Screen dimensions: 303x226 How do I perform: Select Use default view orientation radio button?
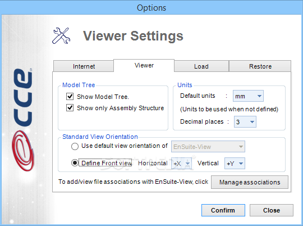(75, 146)
